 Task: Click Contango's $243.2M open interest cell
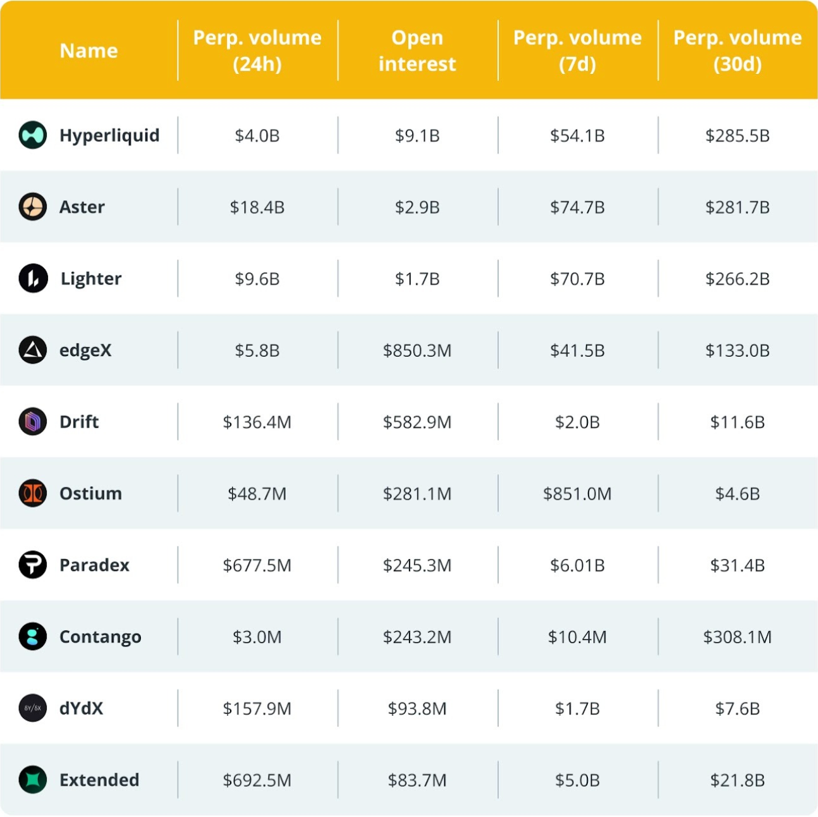point(417,637)
